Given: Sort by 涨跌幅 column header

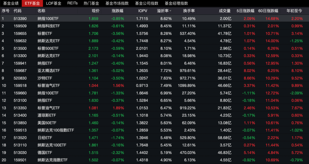Looking at the screenshot, I should point(118,11).
